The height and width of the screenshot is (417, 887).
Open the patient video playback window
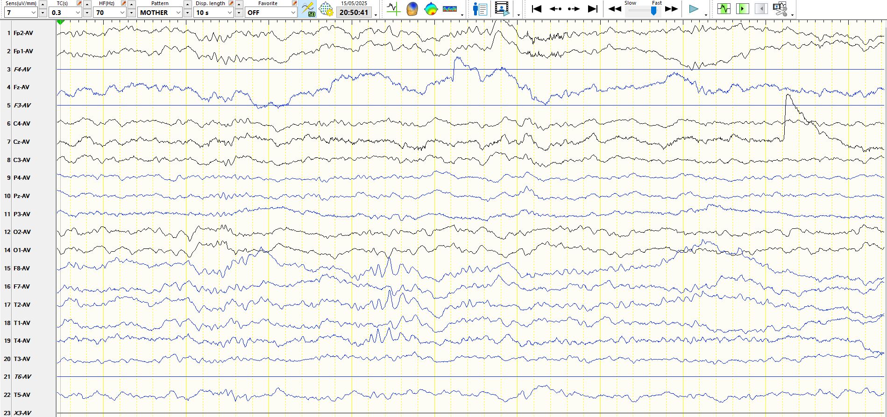point(502,9)
